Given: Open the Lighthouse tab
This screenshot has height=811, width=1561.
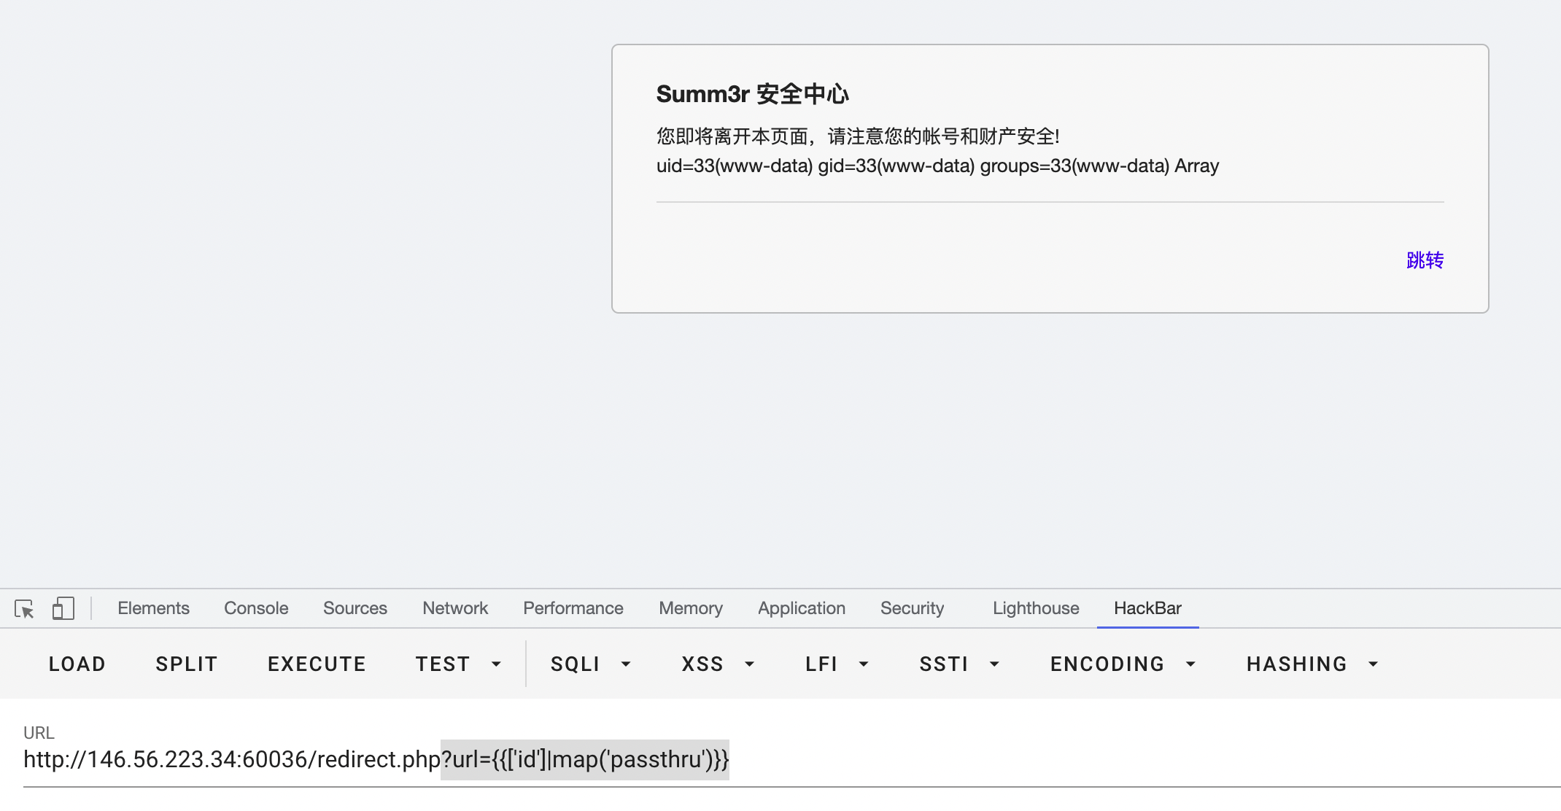Looking at the screenshot, I should click(1035, 608).
